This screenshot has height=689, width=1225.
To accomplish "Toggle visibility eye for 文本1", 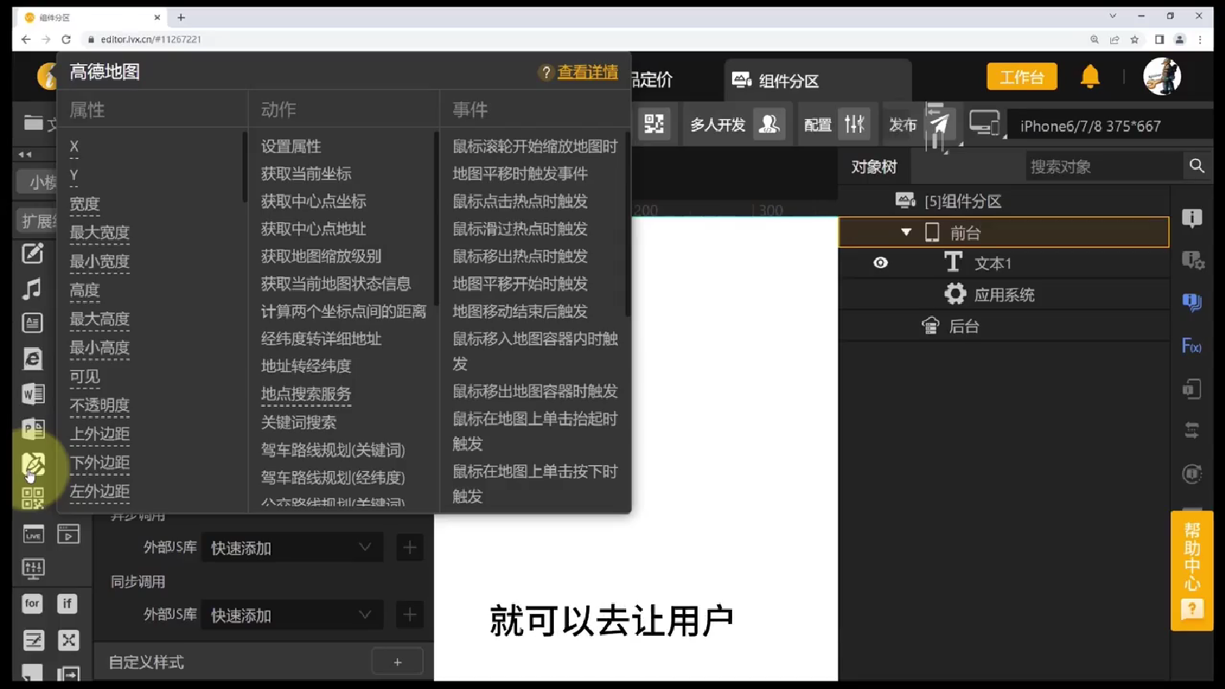I will [x=880, y=263].
